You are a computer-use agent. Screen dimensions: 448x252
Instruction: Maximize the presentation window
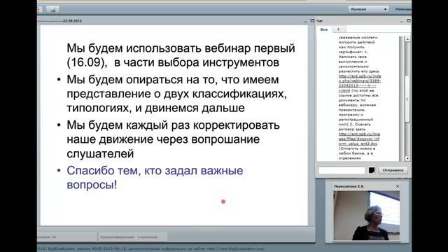coord(312,21)
